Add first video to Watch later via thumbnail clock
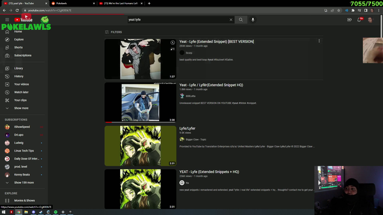This screenshot has height=215, width=383. click(x=172, y=42)
